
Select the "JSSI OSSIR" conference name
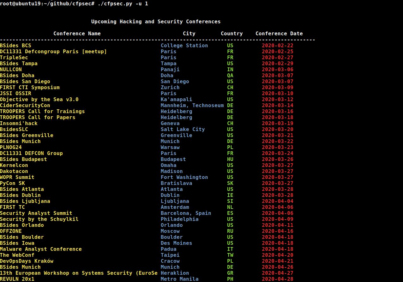[x=15, y=93]
